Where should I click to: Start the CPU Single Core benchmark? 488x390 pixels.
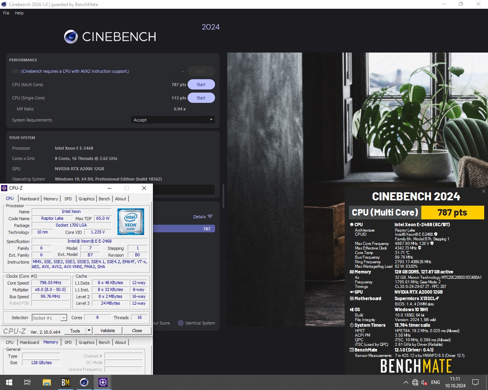(201, 98)
